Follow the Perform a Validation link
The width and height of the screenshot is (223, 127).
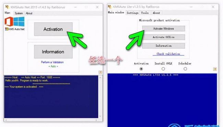(52, 62)
